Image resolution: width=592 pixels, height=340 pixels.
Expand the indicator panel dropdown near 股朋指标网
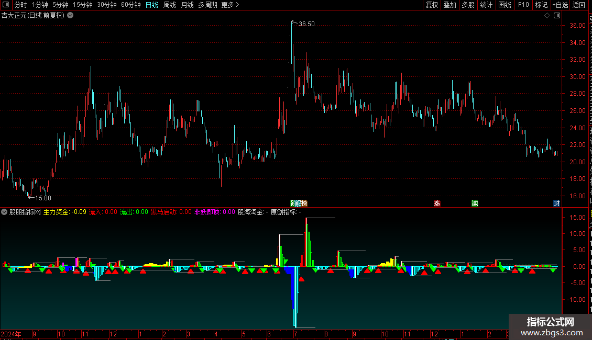4,212
